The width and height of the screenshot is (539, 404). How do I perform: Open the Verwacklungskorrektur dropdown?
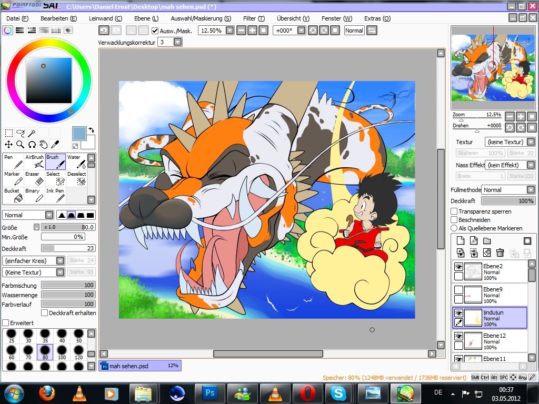tap(177, 42)
